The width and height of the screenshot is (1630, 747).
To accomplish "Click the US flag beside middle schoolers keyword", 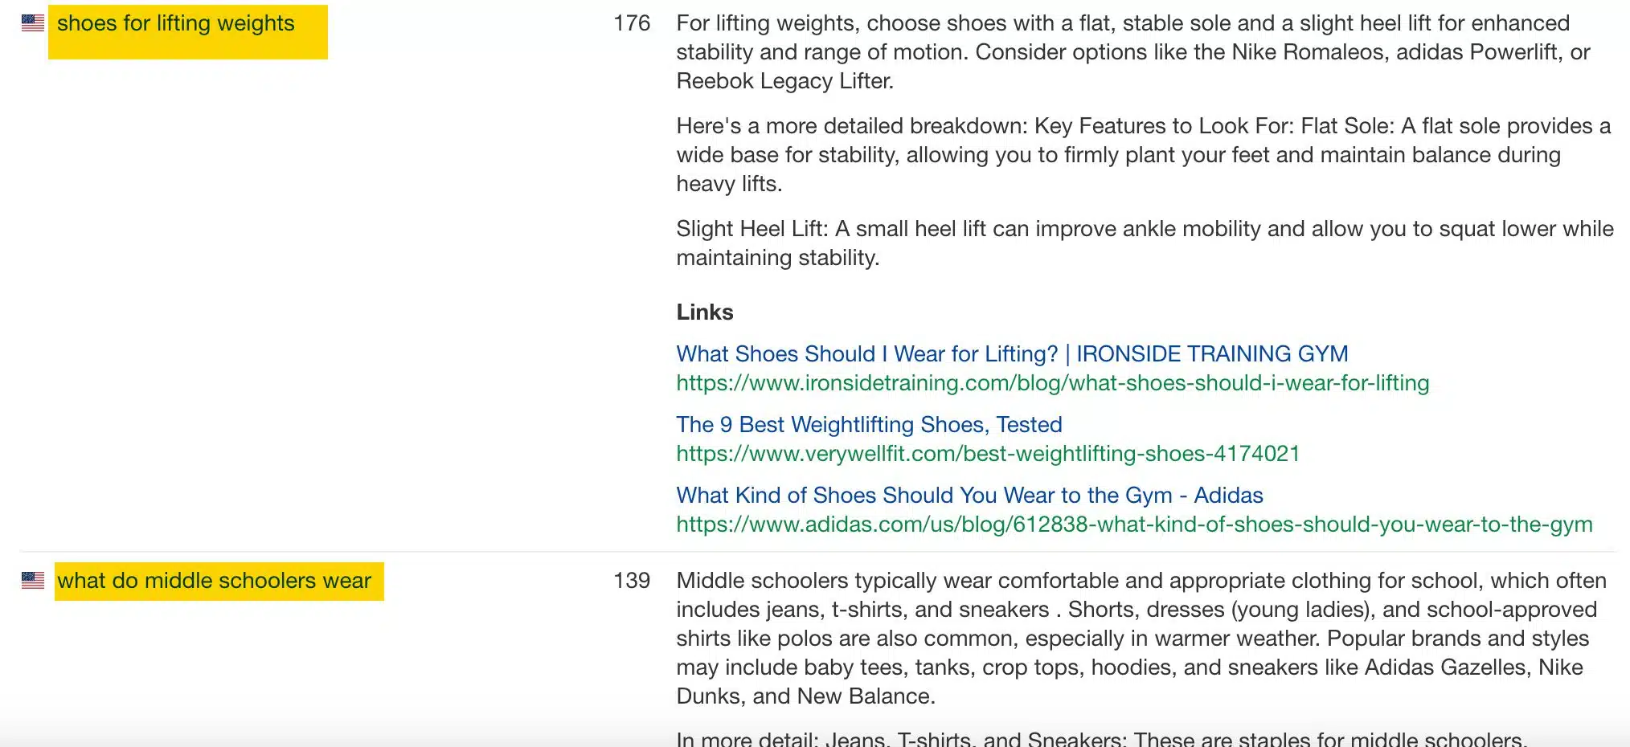I will (33, 580).
